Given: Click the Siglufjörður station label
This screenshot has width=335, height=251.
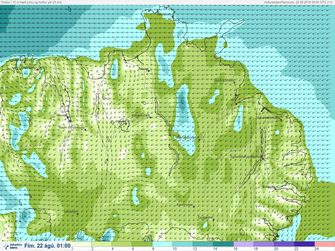Looking at the screenshot, I should [x=16, y=60].
